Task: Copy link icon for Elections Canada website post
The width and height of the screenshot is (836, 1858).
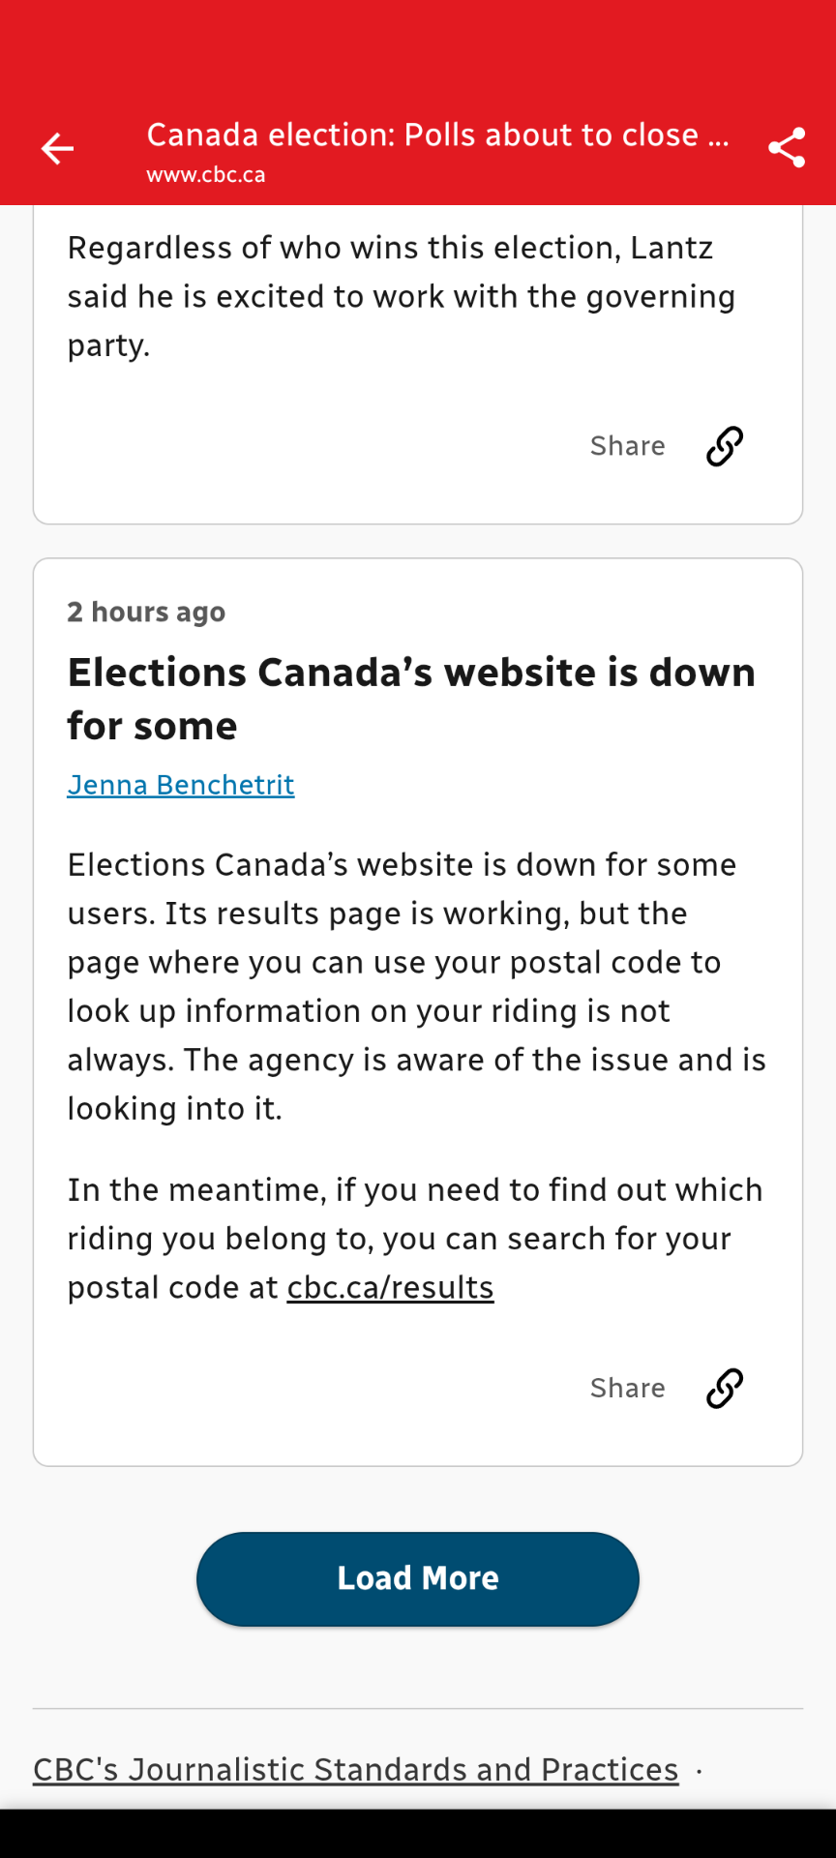Action: tap(725, 1389)
